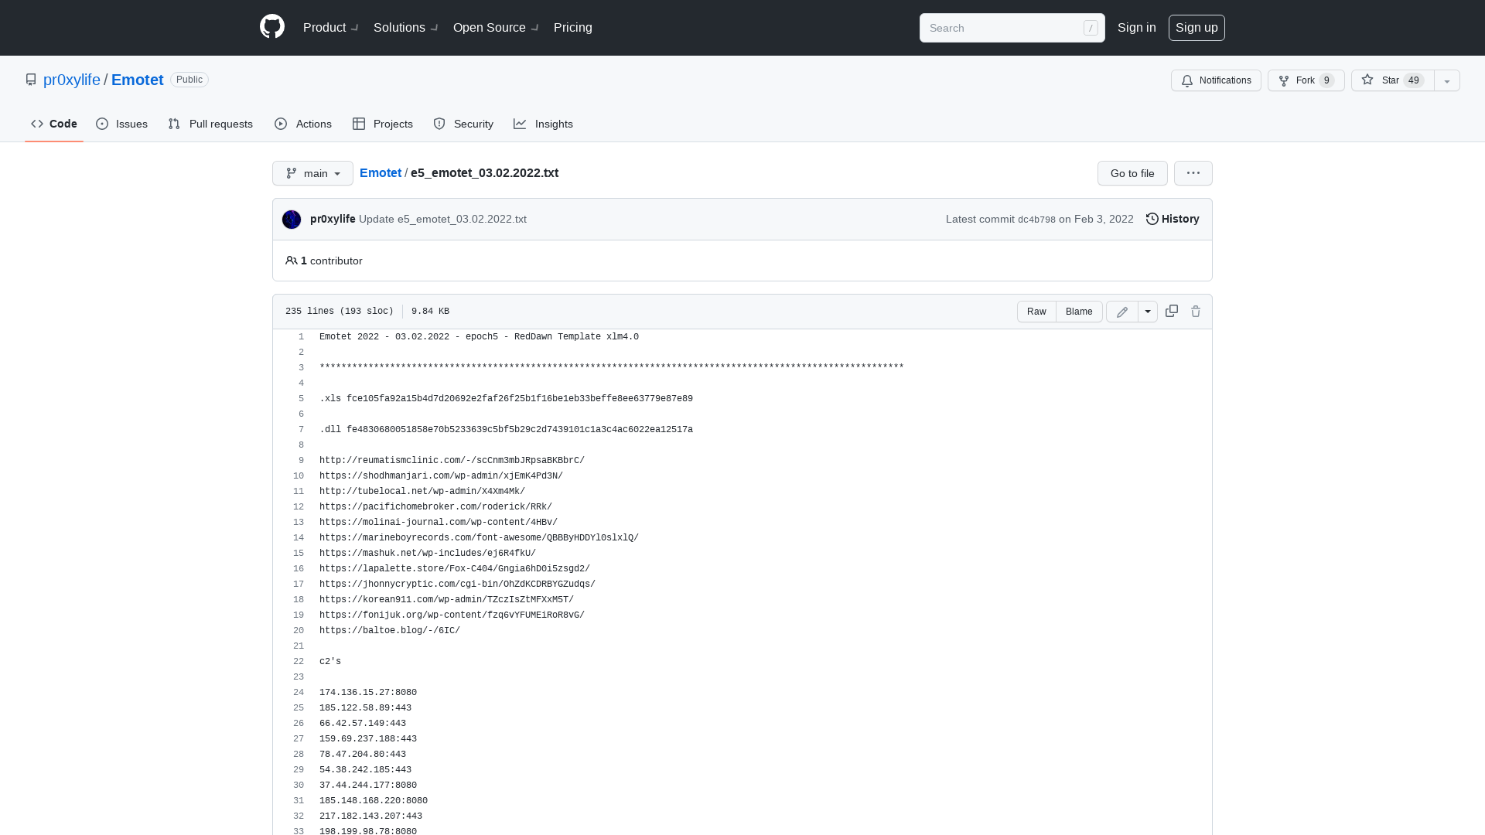Switch to the Issues tab
Viewport: 1485px width, 835px height.
pyautogui.click(x=122, y=124)
